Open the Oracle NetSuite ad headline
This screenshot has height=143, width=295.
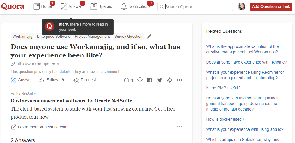click(x=72, y=101)
